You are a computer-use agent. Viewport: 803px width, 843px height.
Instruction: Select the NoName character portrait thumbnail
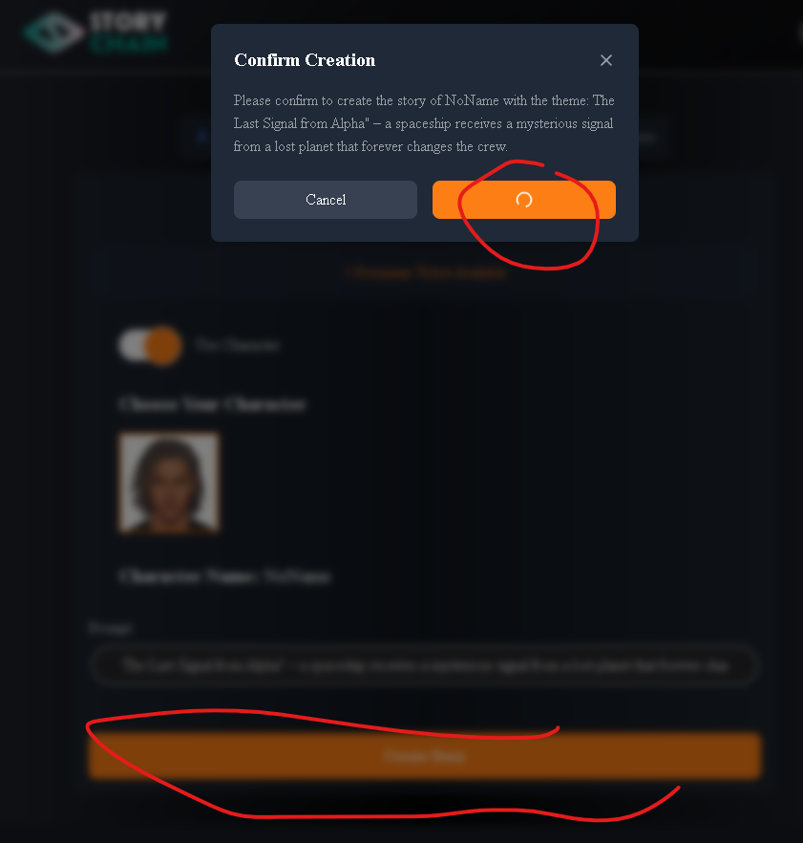(169, 483)
